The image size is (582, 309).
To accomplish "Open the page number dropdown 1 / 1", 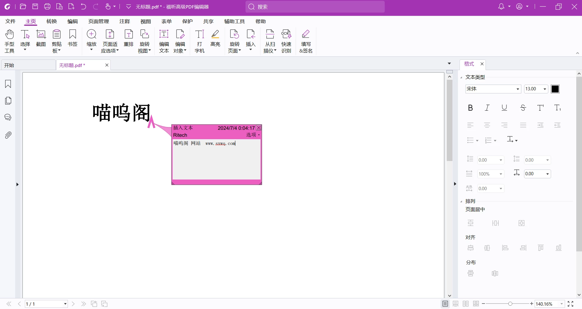I will pyautogui.click(x=65, y=304).
